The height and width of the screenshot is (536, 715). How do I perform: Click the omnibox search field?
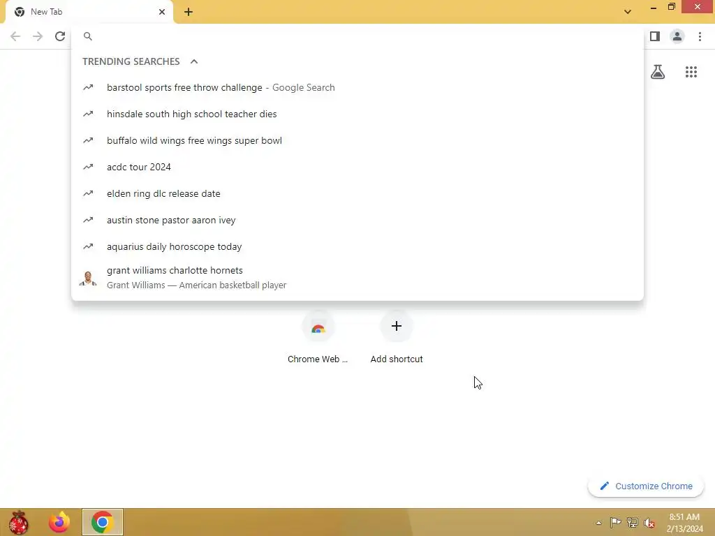click(x=357, y=36)
